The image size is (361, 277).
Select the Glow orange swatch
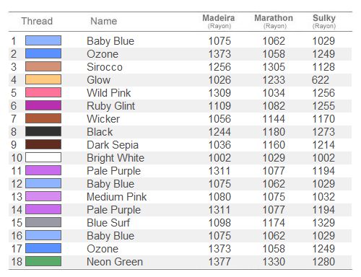43,79
